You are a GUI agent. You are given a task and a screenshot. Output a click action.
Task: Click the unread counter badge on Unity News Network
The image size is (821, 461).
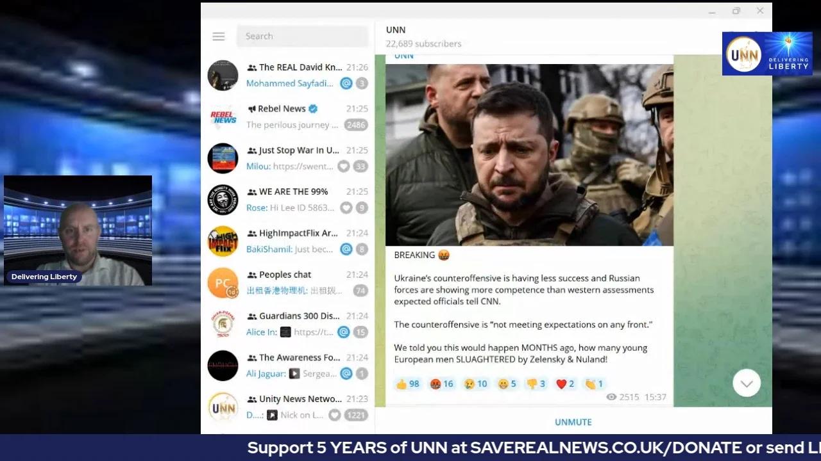tap(356, 415)
